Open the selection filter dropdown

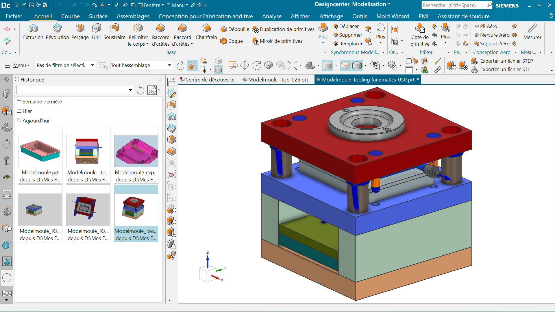pyautogui.click(x=66, y=65)
